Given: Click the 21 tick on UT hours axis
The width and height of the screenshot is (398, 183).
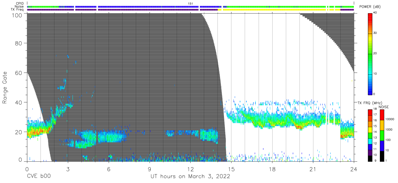Looking at the screenshot, I should (x=313, y=169).
